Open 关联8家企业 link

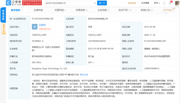point(45,29)
